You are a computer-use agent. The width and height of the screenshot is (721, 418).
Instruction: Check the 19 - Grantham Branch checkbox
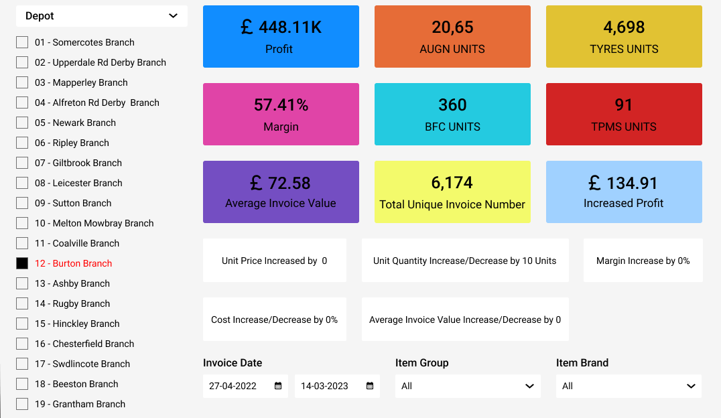[21, 403]
